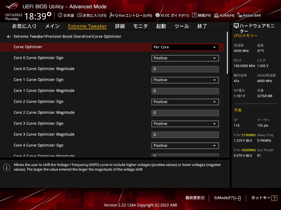The width and height of the screenshot is (281, 210).
Task: Select Core 3 Curve Optimizer Sign label
Action: click(x=38, y=124)
